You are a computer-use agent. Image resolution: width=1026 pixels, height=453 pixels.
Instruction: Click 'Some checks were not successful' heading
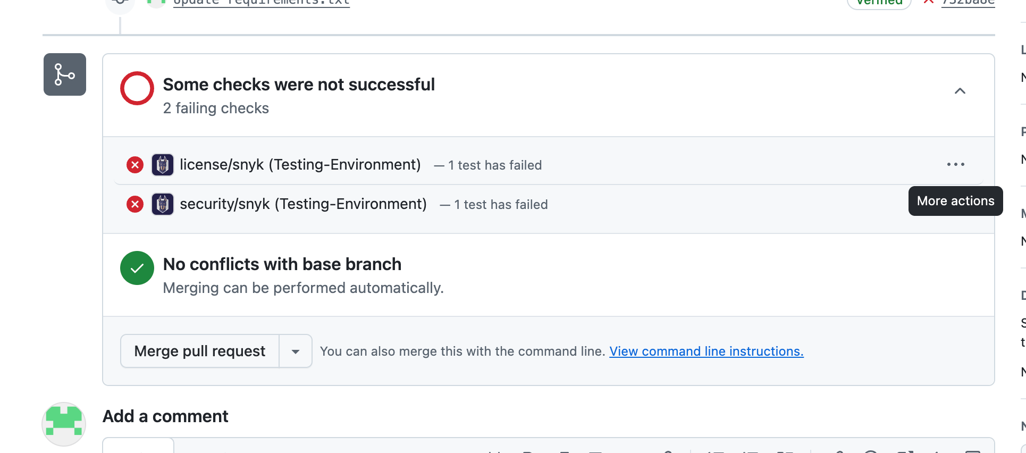coord(299,85)
